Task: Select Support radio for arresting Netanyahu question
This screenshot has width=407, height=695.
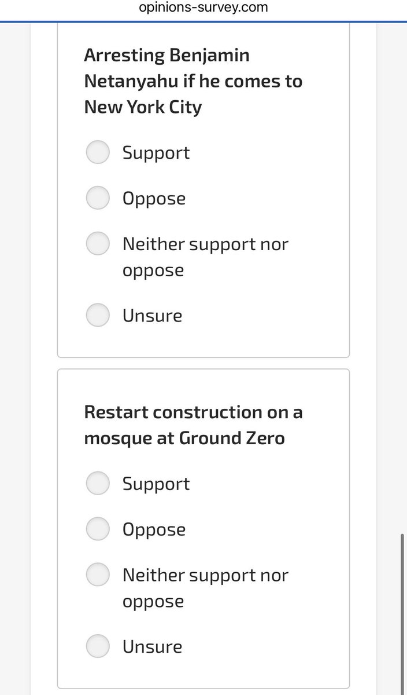Action: (x=98, y=152)
